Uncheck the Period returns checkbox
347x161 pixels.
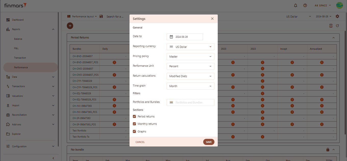pos(134,116)
